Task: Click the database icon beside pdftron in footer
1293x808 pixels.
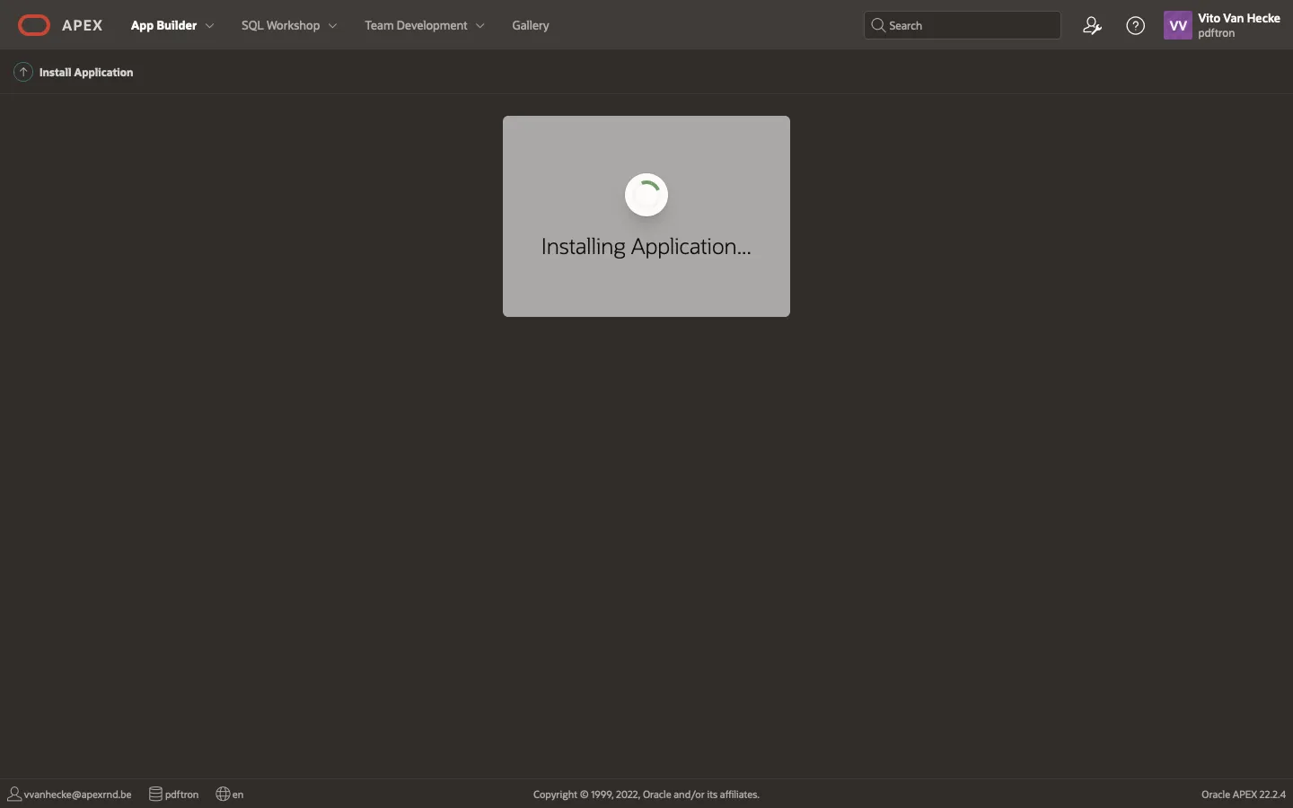Action: tap(155, 794)
